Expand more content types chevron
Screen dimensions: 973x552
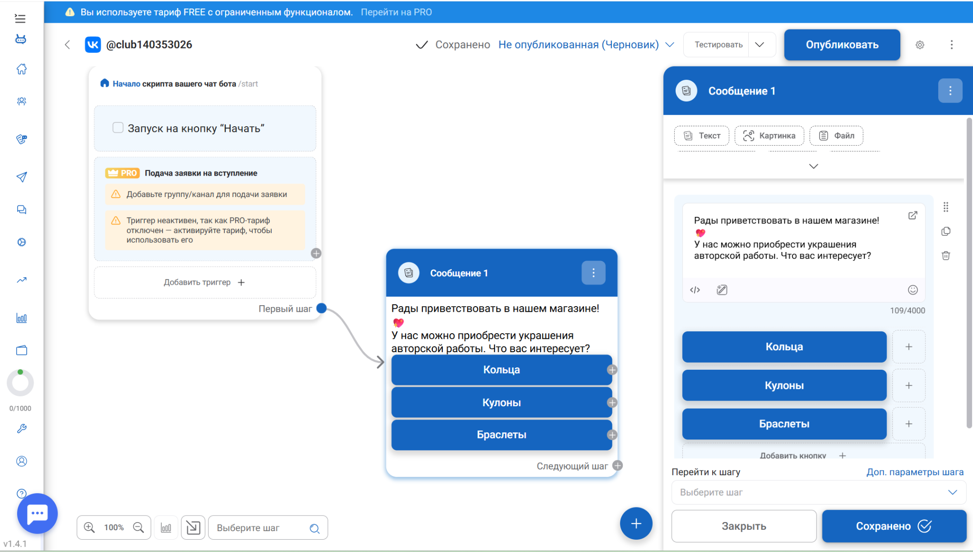(813, 166)
